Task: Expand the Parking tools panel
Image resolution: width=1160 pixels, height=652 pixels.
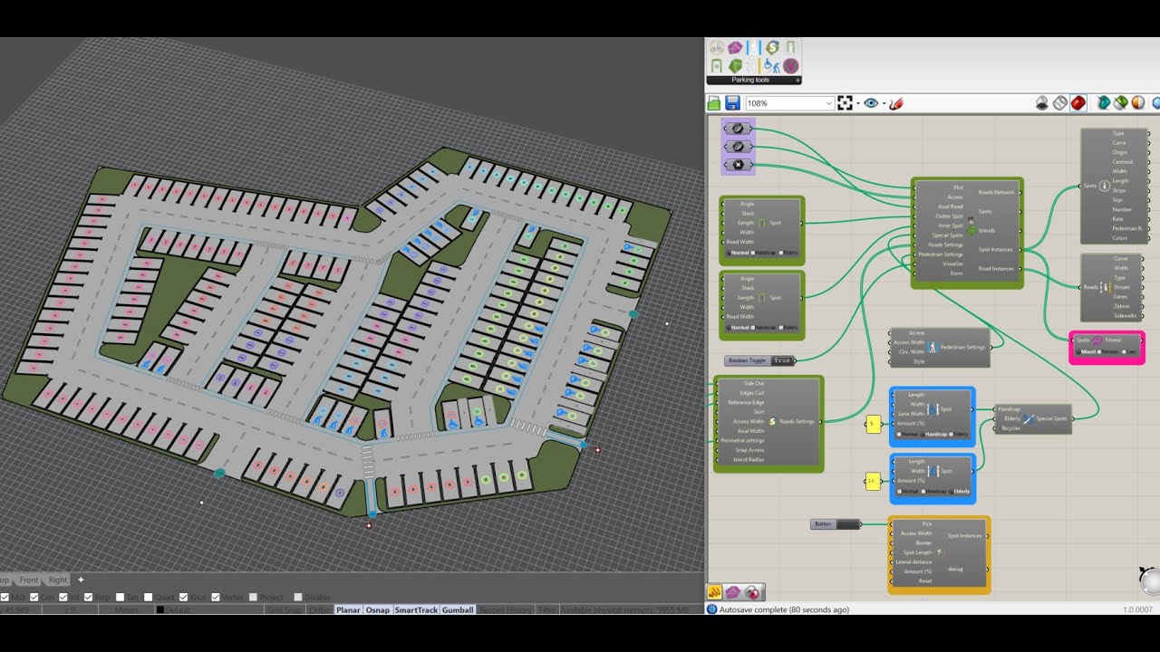Action: (797, 81)
